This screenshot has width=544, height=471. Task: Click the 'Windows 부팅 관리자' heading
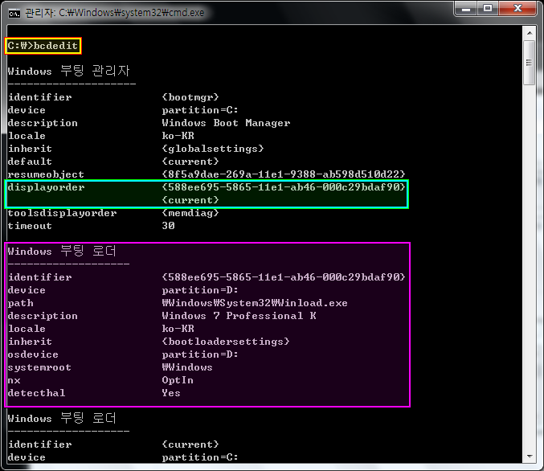(68, 72)
